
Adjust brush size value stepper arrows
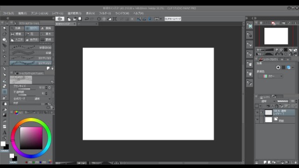pos(46,87)
